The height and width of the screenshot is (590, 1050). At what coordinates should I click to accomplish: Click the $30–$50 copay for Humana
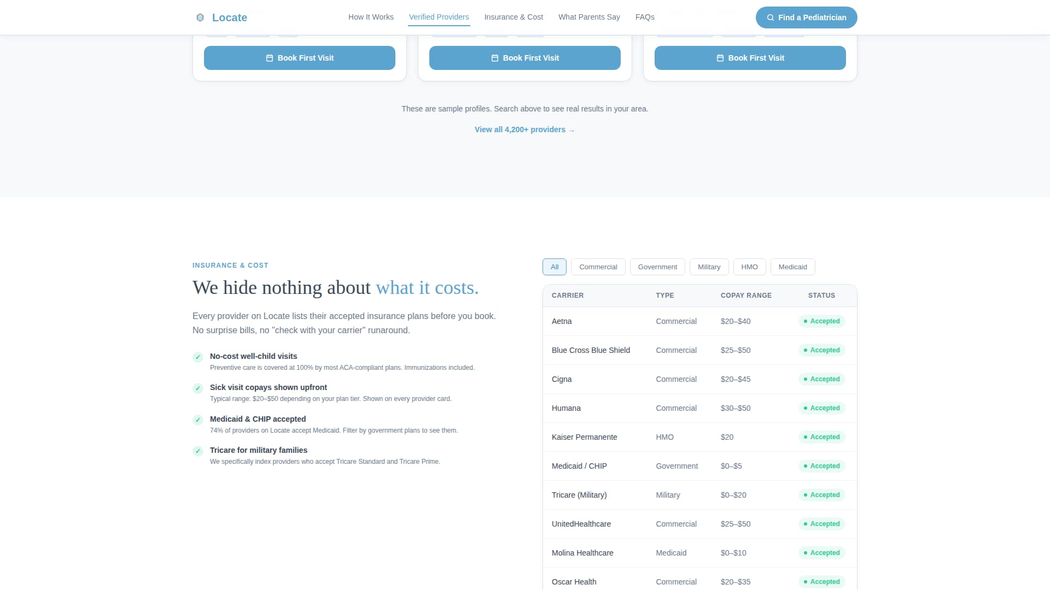coord(736,408)
